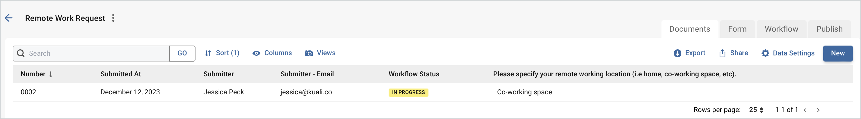Open saved Views with camera icon
The height and width of the screenshot is (119, 861).
coord(320,53)
